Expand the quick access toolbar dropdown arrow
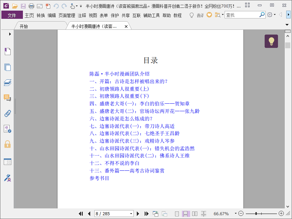Viewport: 292px width, 219px height. [81, 6]
